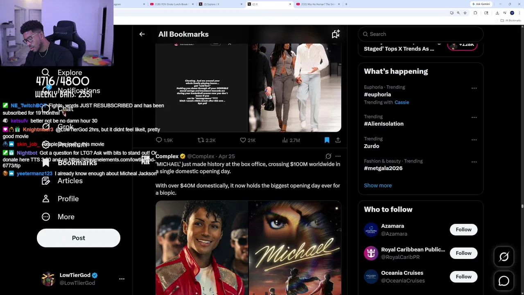Switch to the Was He Human YouTube tab

[318, 4]
